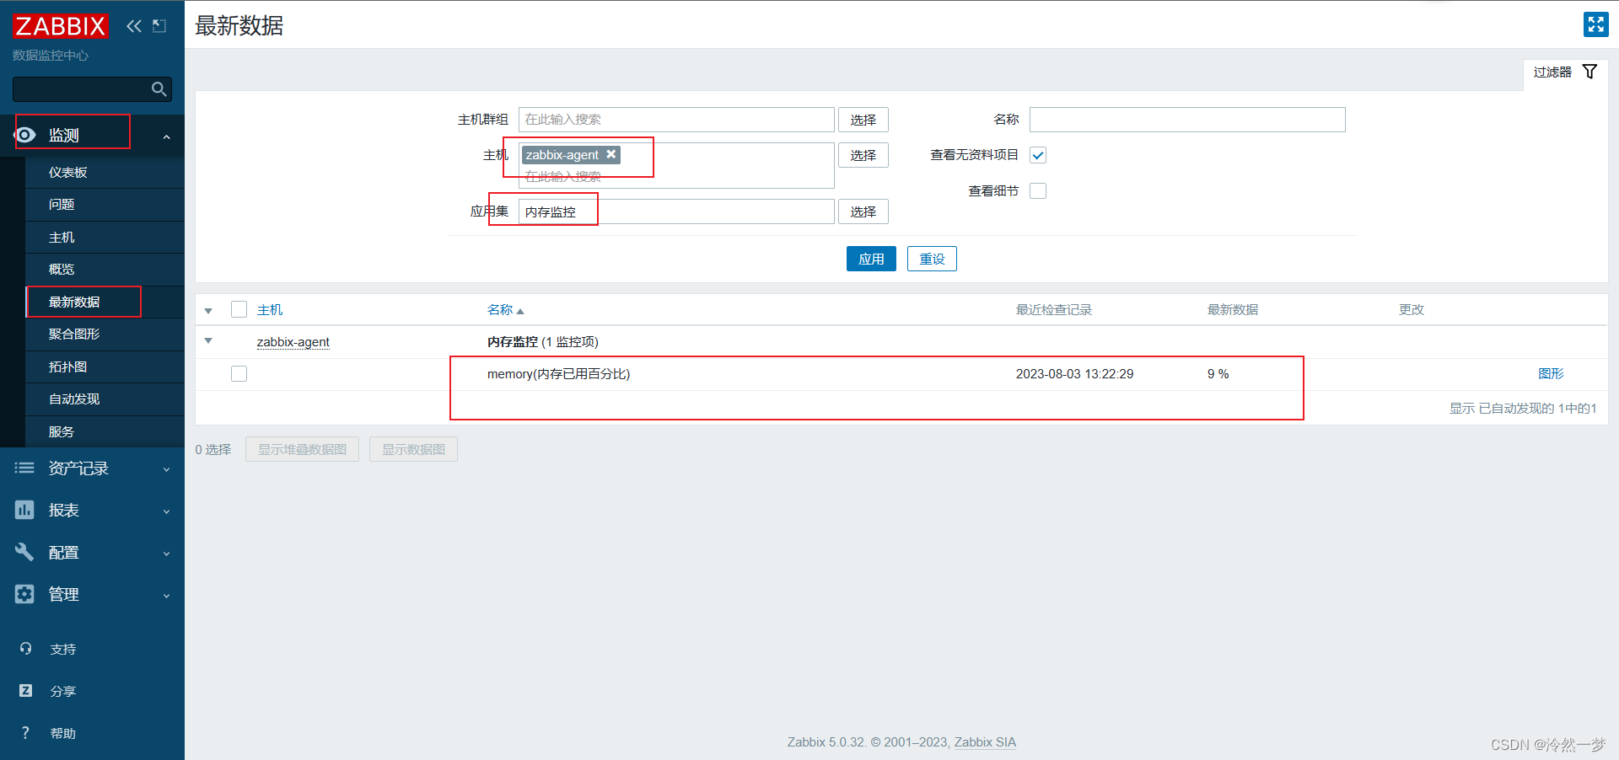This screenshot has width=1619, height=760.
Task: Enable the 查看细节 checkbox
Action: 1038,190
